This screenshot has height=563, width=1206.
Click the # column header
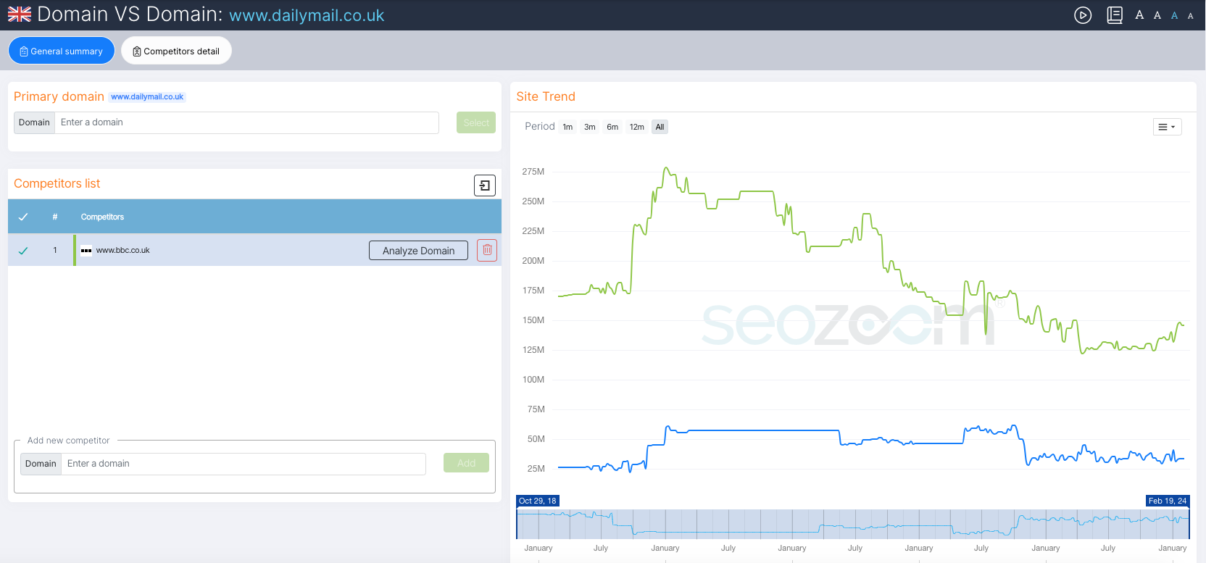click(55, 217)
